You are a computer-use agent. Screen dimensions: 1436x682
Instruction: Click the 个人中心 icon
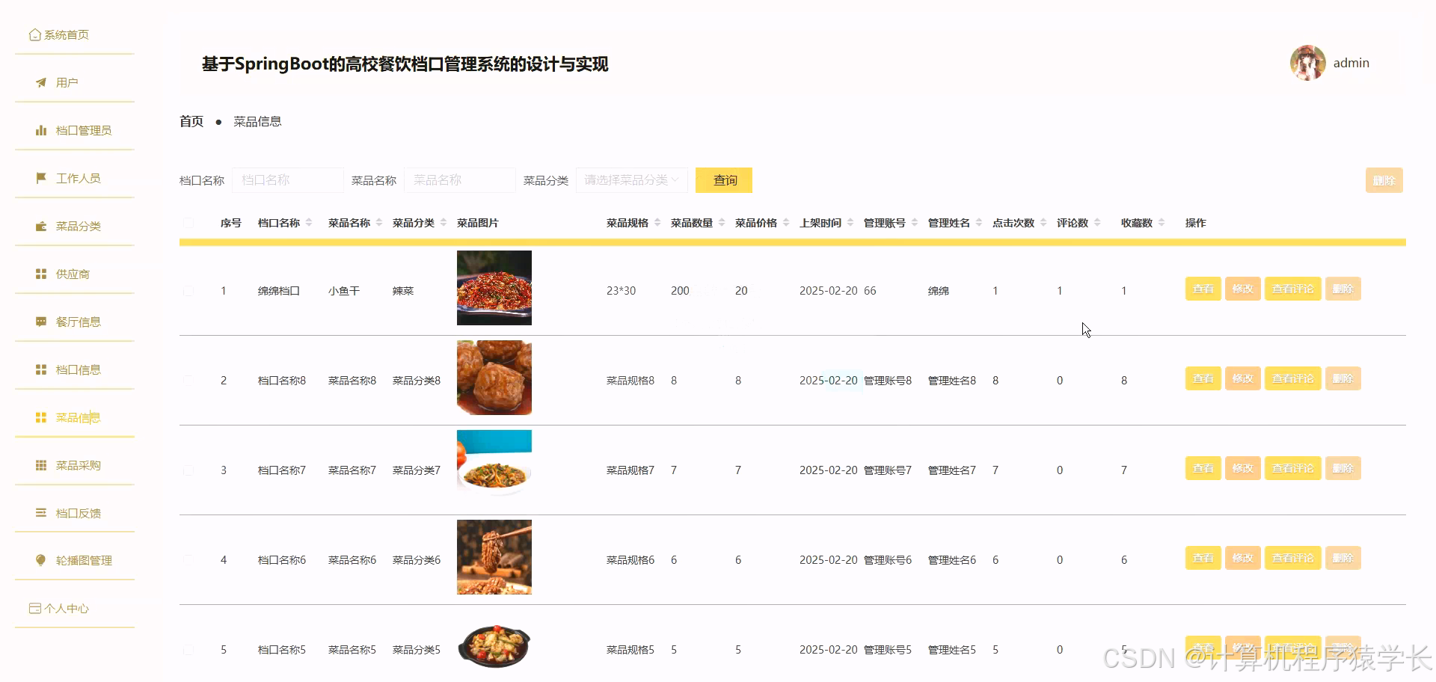(x=34, y=608)
